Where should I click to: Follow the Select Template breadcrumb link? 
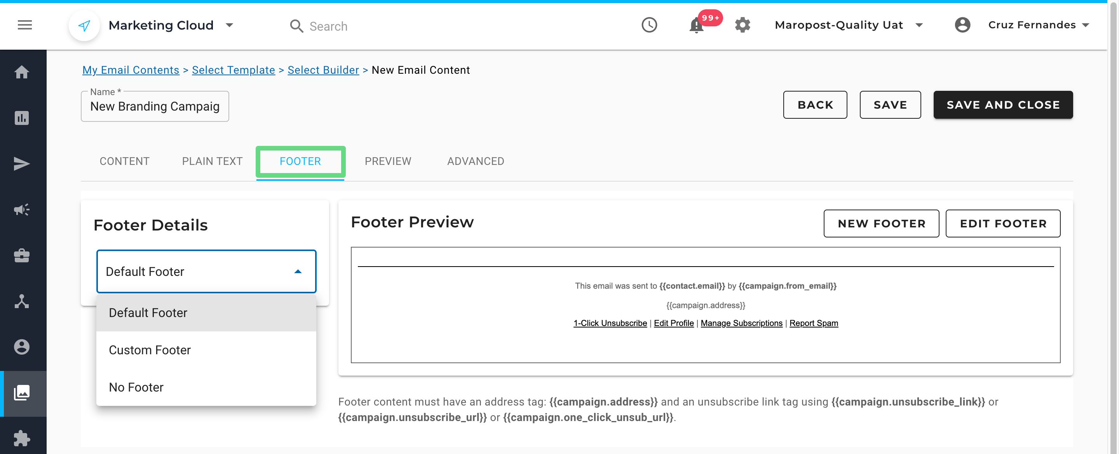pyautogui.click(x=233, y=70)
